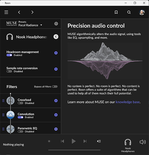Open MUSE settings gear
This screenshot has height=155, width=149.
[56, 24]
